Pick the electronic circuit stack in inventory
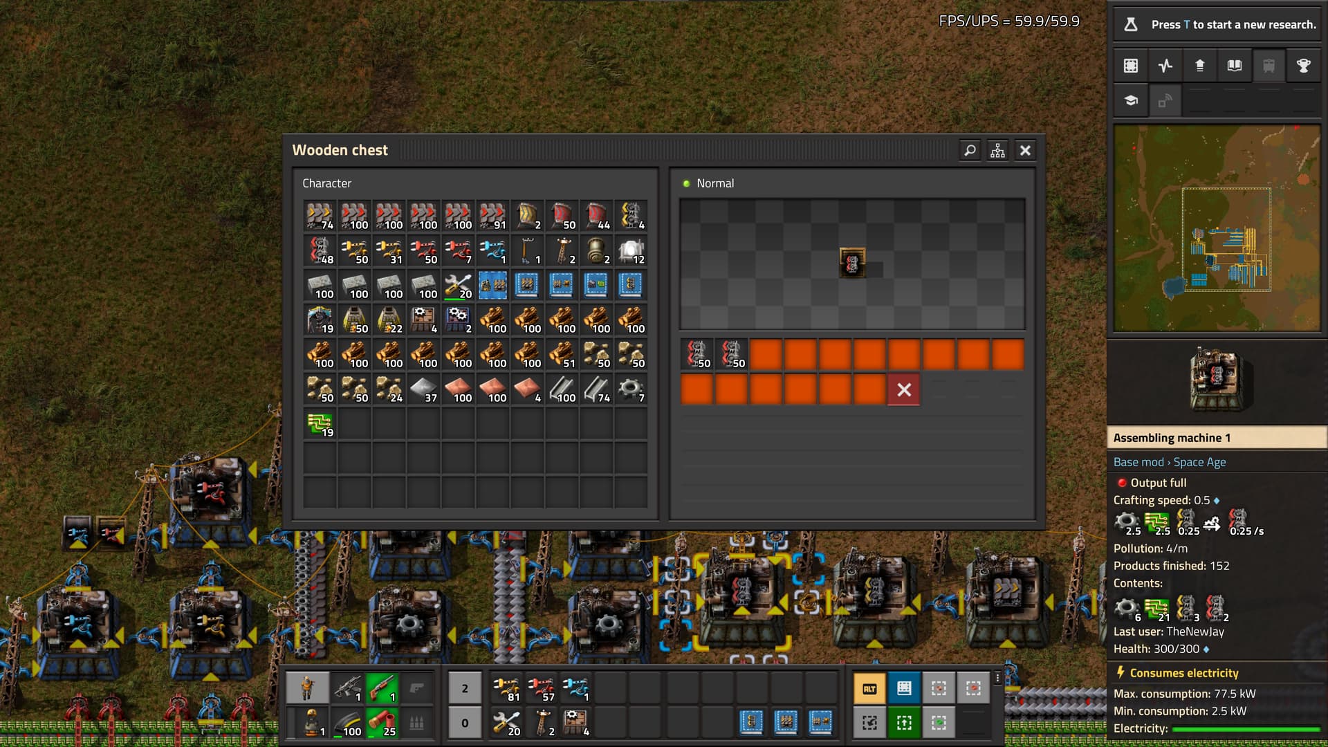 coord(320,424)
